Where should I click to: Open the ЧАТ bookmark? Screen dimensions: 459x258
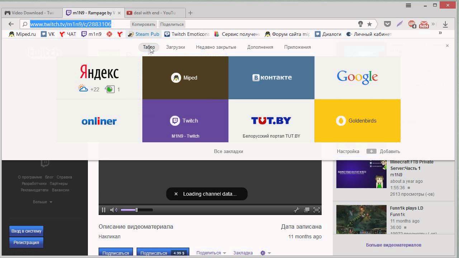tap(68, 34)
